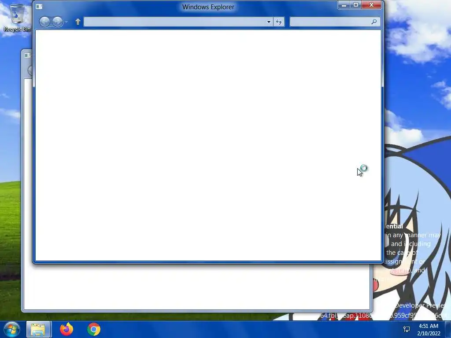Go back with the Explorer Back button

coord(44,22)
